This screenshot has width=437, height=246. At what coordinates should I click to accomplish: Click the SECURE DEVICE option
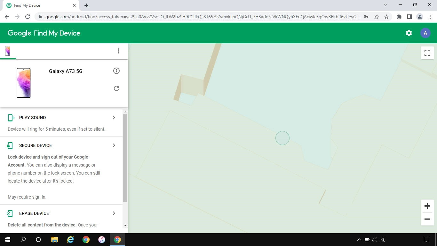35,145
